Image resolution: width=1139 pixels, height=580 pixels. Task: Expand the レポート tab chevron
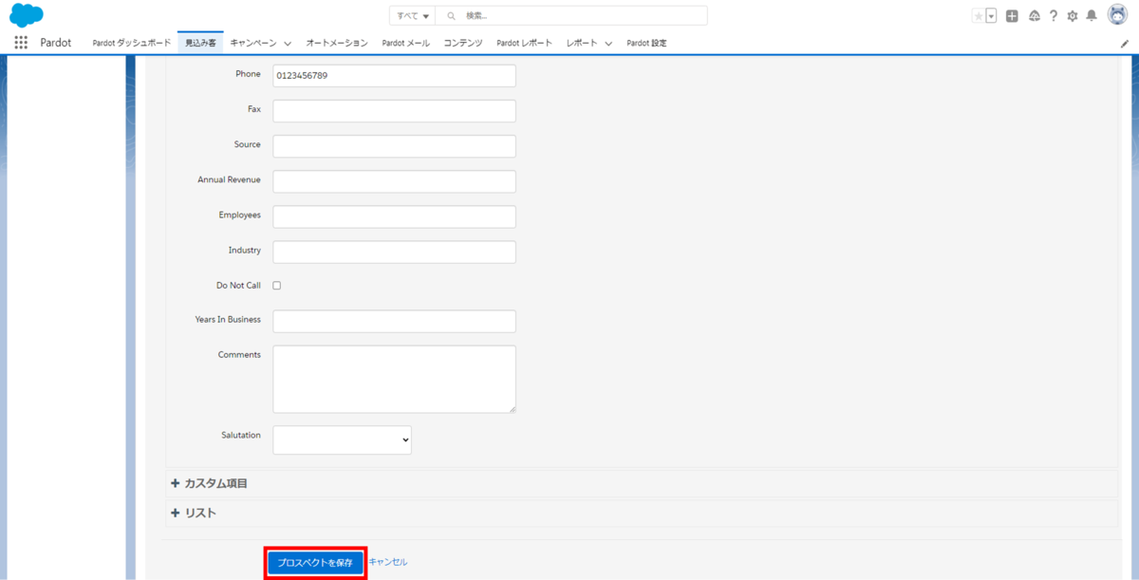[608, 44]
